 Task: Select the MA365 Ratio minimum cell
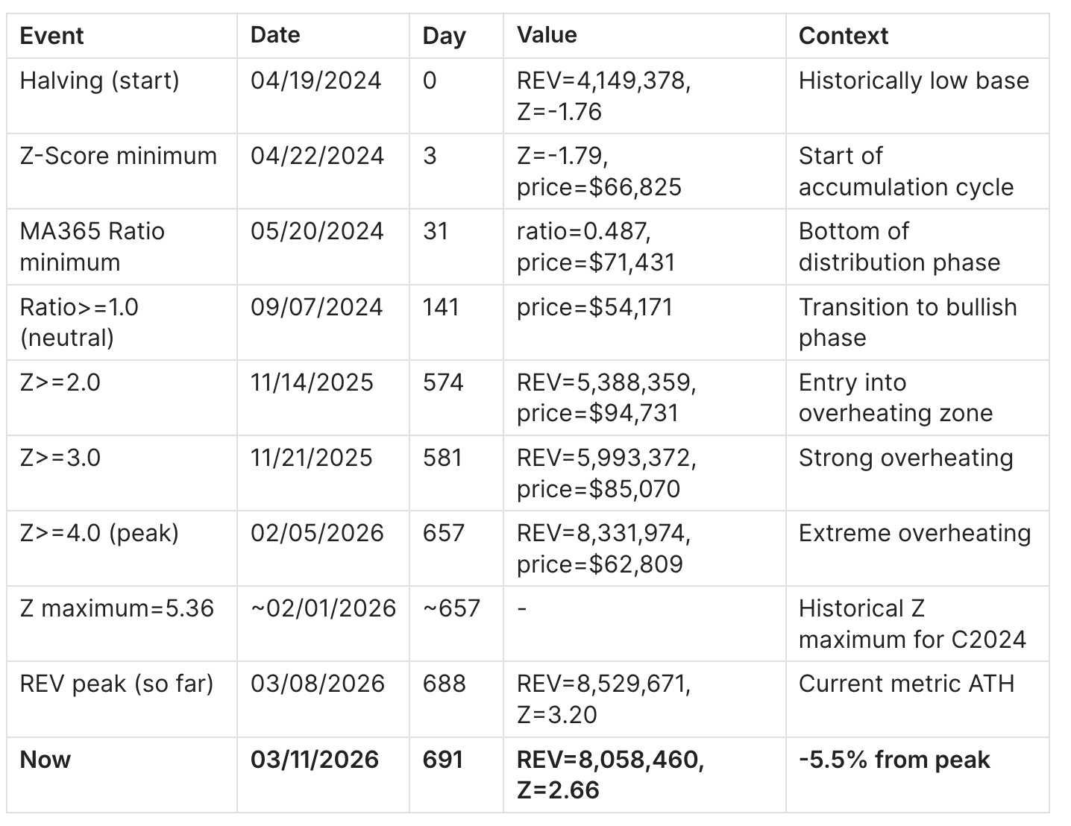tap(92, 246)
